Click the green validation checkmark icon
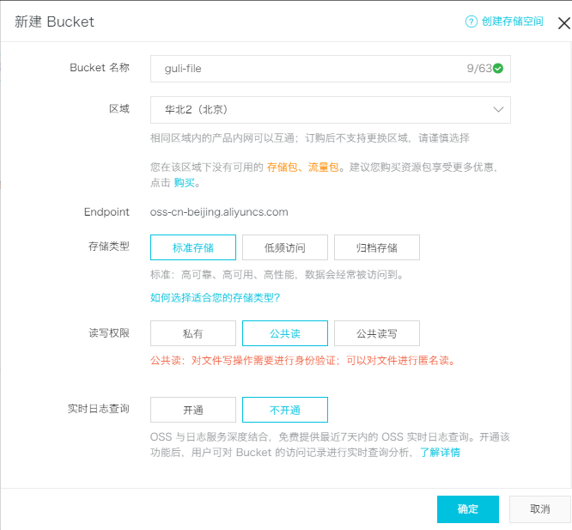The height and width of the screenshot is (530, 572). pyautogui.click(x=498, y=68)
